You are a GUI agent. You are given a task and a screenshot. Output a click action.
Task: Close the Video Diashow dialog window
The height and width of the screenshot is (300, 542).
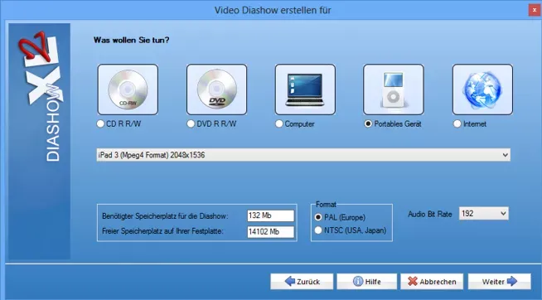535,10
